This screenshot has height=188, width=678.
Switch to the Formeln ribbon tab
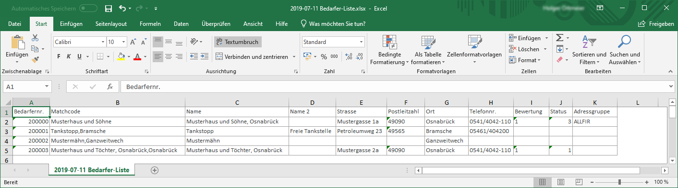150,23
